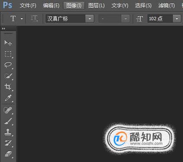
Task: Open the 102 点 font size dropdown
Action: pyautogui.click(x=177, y=19)
